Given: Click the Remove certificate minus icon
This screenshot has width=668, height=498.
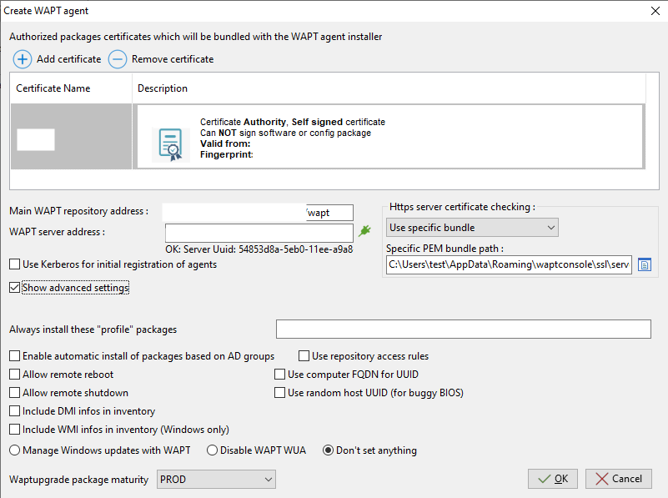Looking at the screenshot, I should tap(118, 59).
